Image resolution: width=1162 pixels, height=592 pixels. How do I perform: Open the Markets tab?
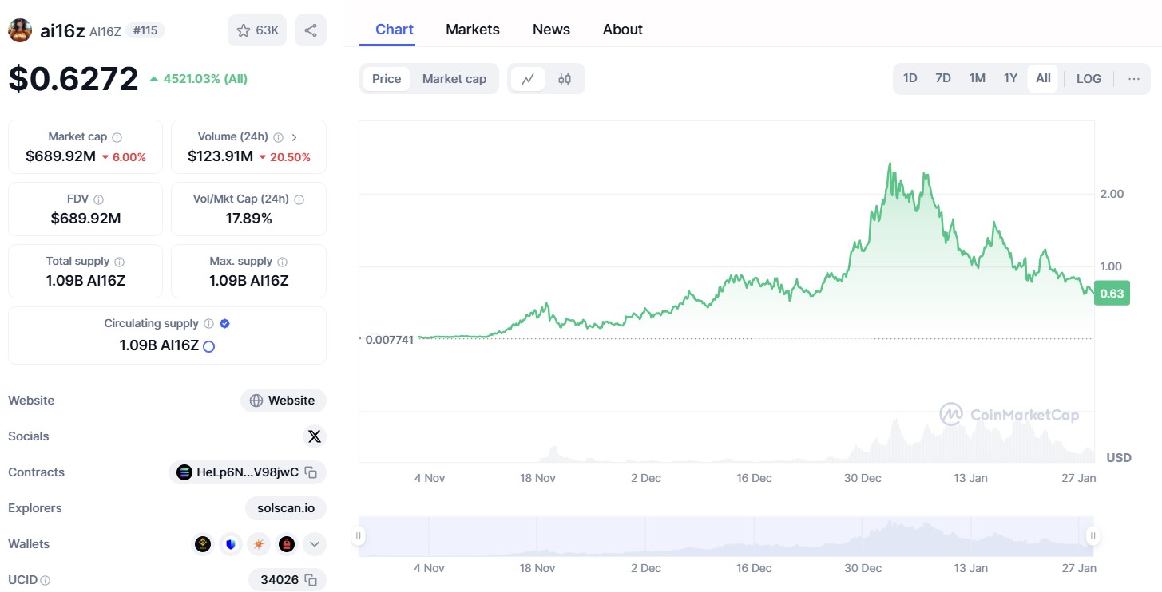pyautogui.click(x=472, y=30)
